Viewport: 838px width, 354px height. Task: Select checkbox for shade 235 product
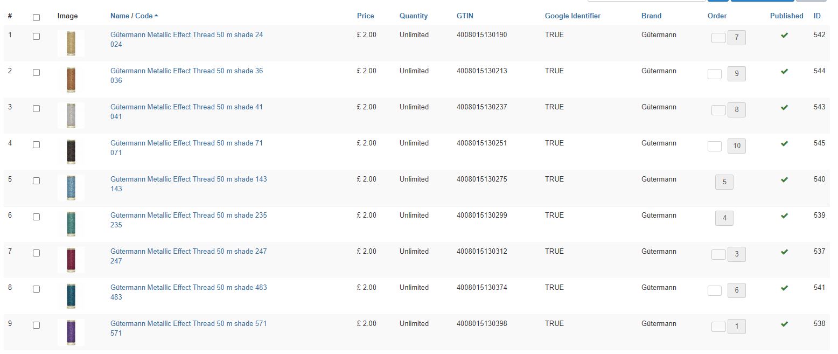[36, 217]
